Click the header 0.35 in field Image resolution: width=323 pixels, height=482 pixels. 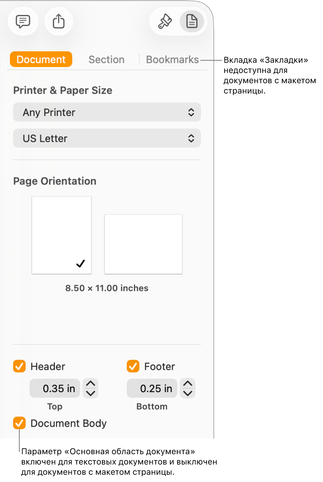(x=55, y=388)
